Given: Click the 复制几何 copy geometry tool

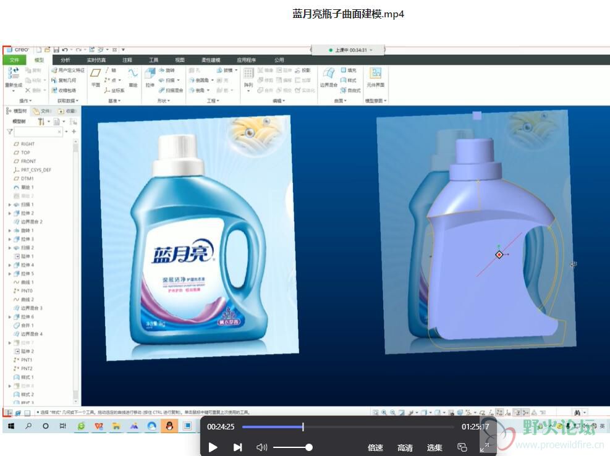Looking at the screenshot, I should 64,80.
